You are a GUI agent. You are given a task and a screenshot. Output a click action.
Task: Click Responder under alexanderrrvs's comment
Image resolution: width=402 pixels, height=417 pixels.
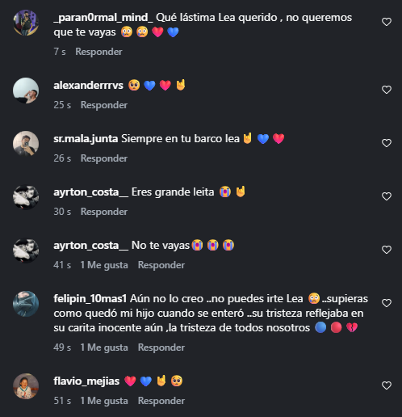[x=104, y=105]
